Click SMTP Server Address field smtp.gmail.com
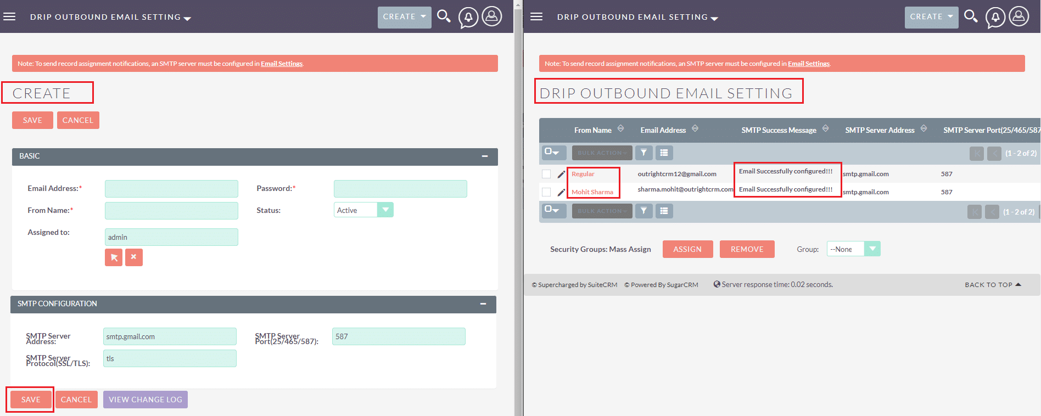The width and height of the screenshot is (1041, 416). (170, 336)
